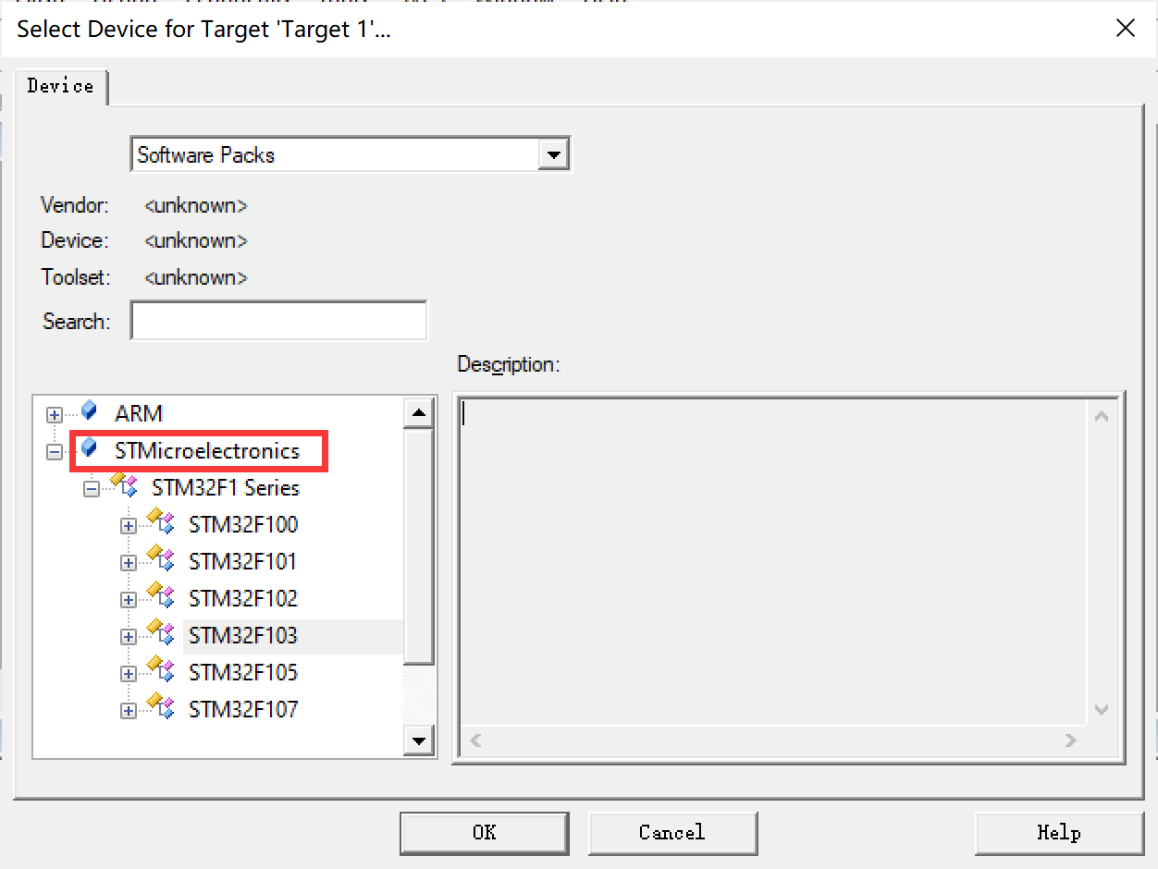
Task: Click the STM32F101 subfamily icon
Action: click(161, 559)
